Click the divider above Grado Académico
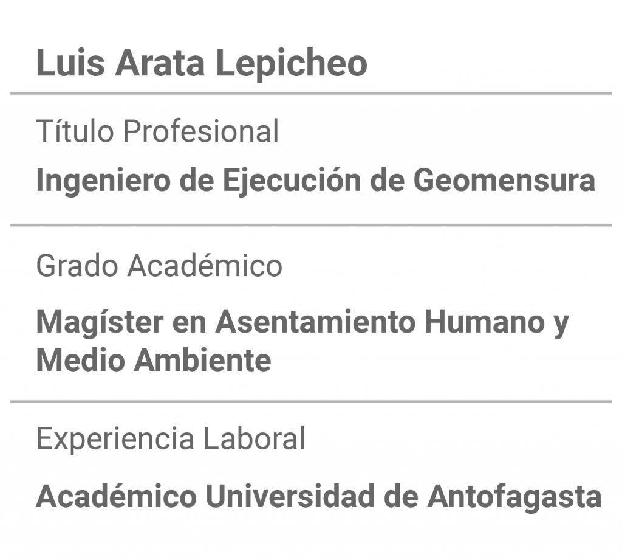The width and height of the screenshot is (622, 560). [x=311, y=225]
